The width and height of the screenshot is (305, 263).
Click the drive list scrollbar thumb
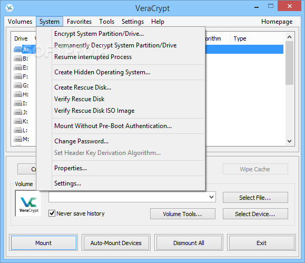point(289,63)
